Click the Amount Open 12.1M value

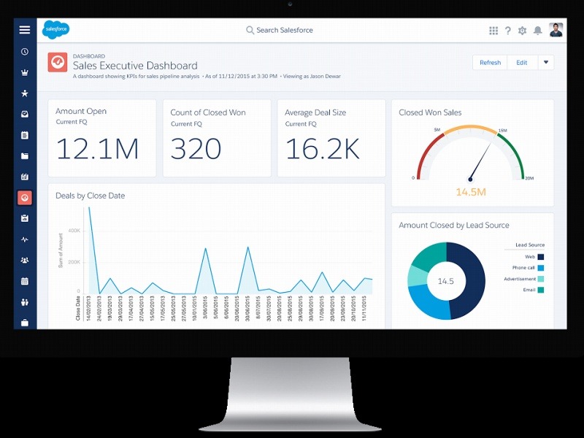98,149
